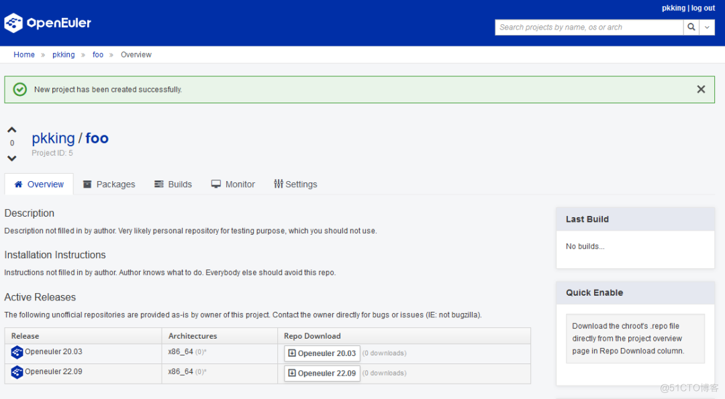This screenshot has height=399, width=725.
Task: Click the Installation Instructions heading
Action: click(x=55, y=255)
